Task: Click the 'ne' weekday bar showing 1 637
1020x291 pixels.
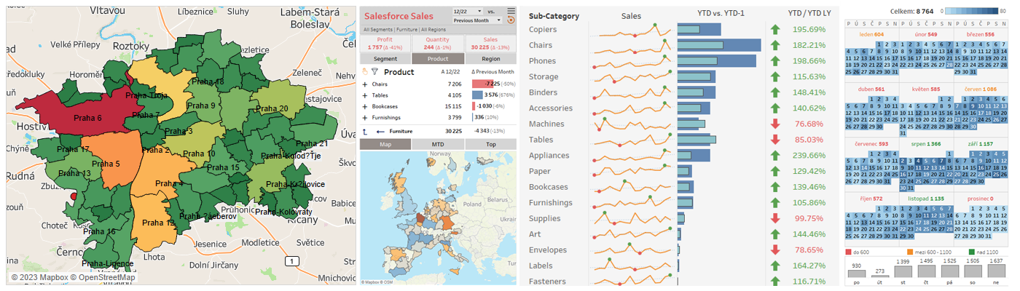Action: pos(998,271)
